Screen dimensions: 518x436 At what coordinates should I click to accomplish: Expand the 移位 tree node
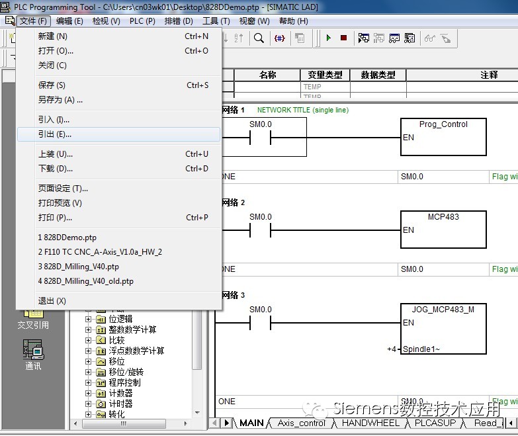(x=88, y=361)
